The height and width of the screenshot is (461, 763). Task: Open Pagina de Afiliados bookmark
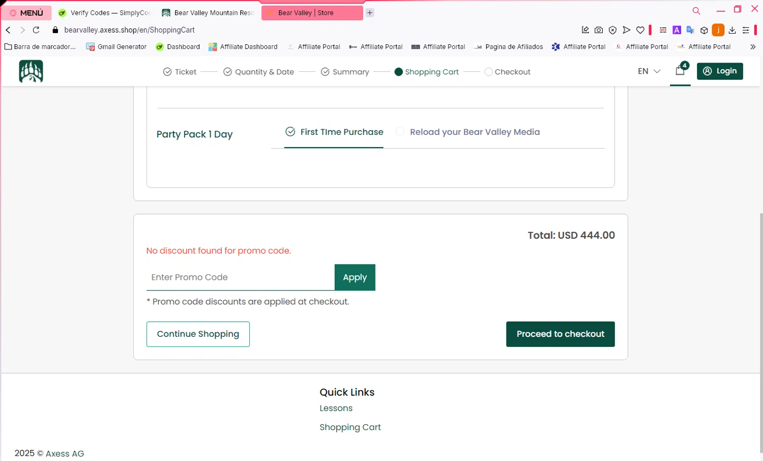[x=508, y=47]
